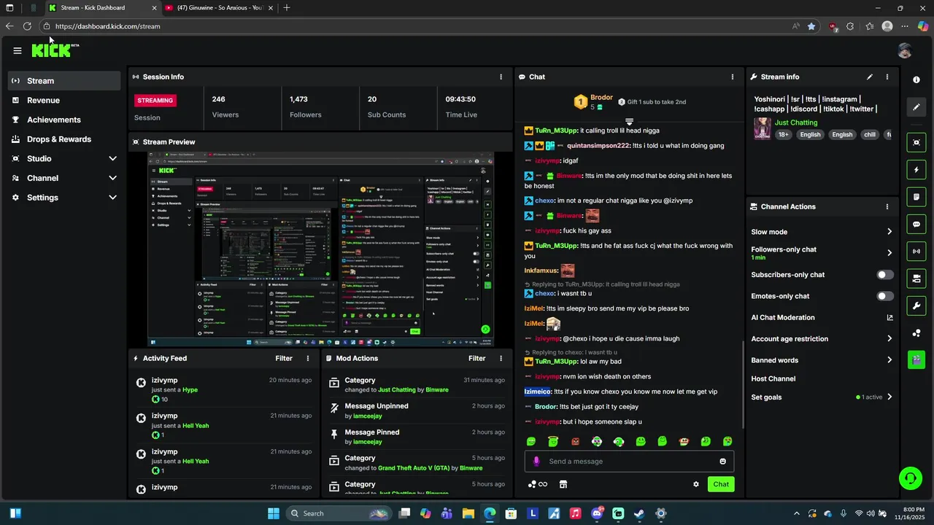Open Activity Feed three-dot menu
The image size is (934, 525).
click(308, 358)
